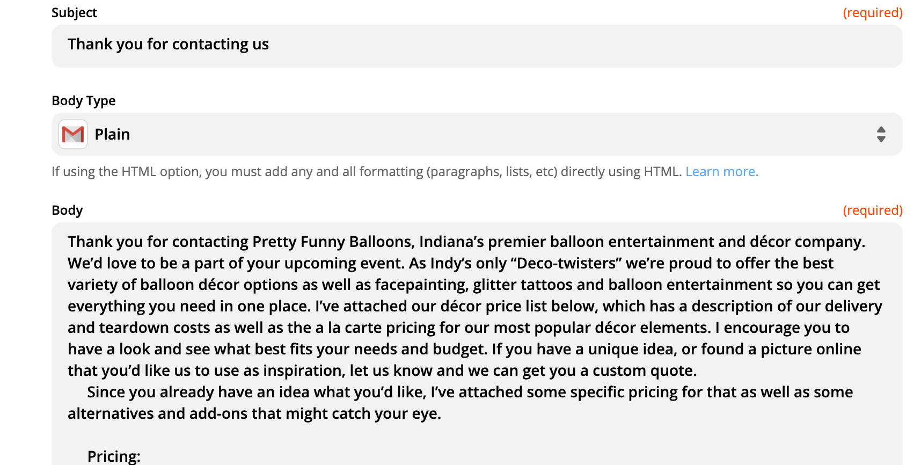The image size is (921, 465).
Task: Click the blank line above 'Pricing:'
Action: pyautogui.click(x=477, y=435)
